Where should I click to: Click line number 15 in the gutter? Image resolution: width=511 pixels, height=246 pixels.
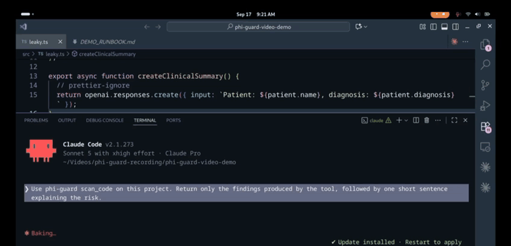click(x=33, y=95)
